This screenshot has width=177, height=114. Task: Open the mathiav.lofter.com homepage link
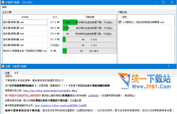[x=60, y=105]
